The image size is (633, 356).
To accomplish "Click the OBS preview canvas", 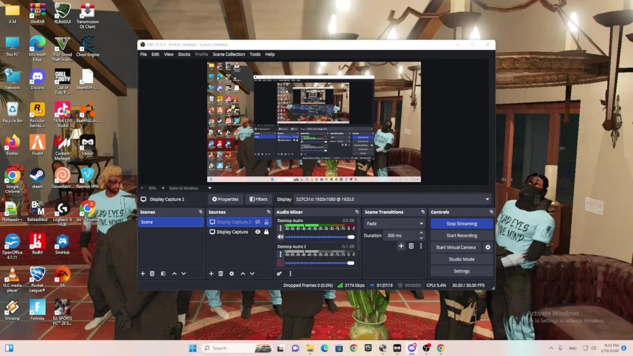I will click(314, 122).
